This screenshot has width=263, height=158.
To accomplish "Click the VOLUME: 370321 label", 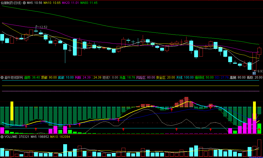I will [x=17, y=137].
